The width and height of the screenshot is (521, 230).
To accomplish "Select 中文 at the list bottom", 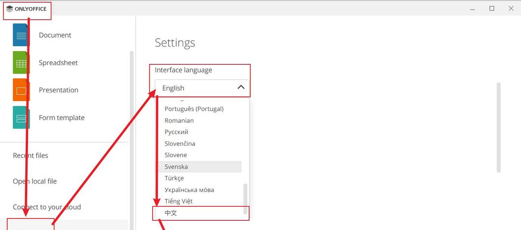I will point(171,213).
